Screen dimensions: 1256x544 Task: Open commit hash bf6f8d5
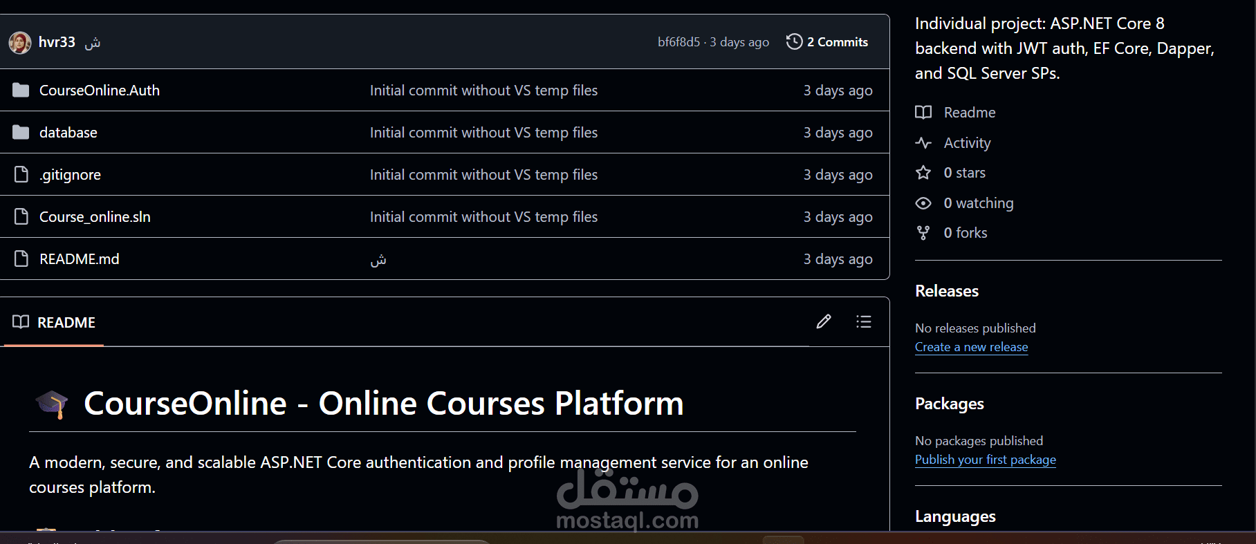point(678,42)
